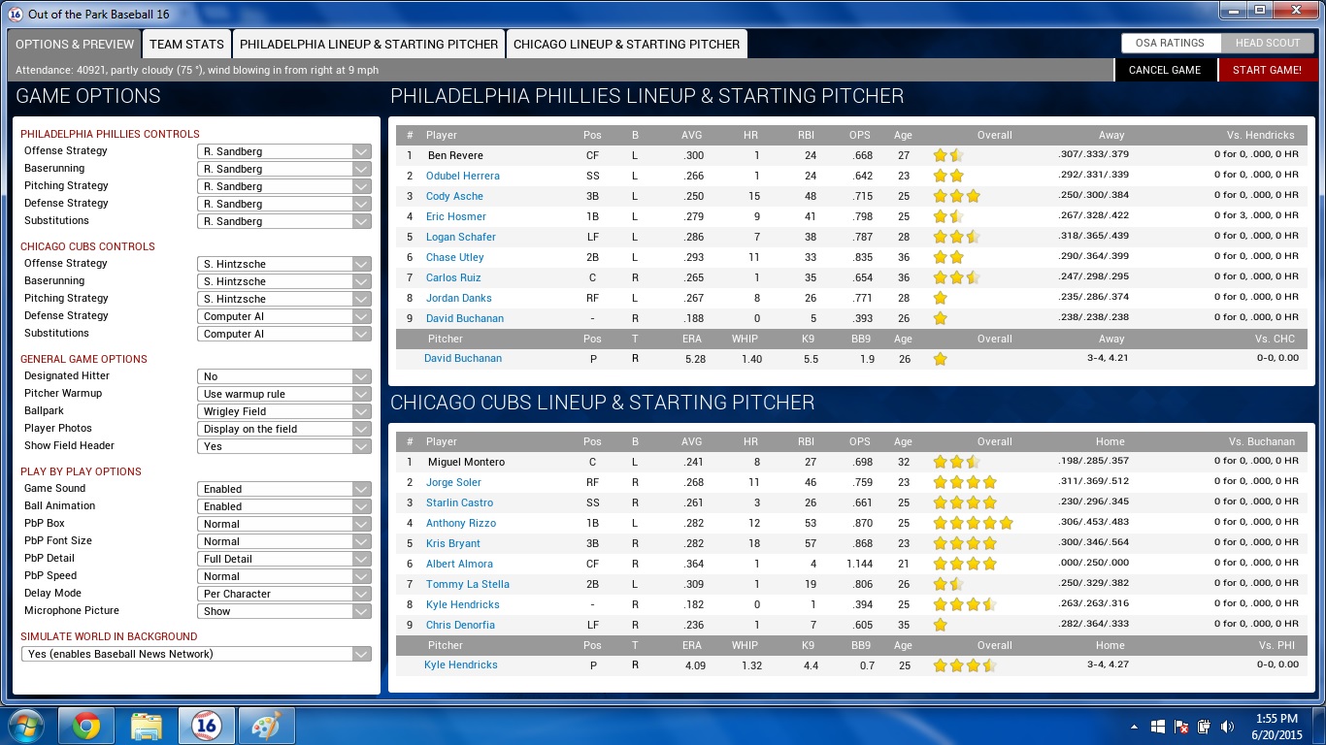Click Anthony Rizzo's five-star overall rating
Viewport: 1326px width, 745px height.
(973, 523)
